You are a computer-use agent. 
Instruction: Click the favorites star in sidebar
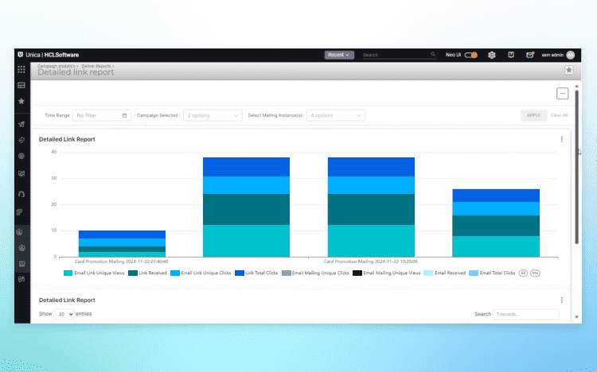pos(21,101)
